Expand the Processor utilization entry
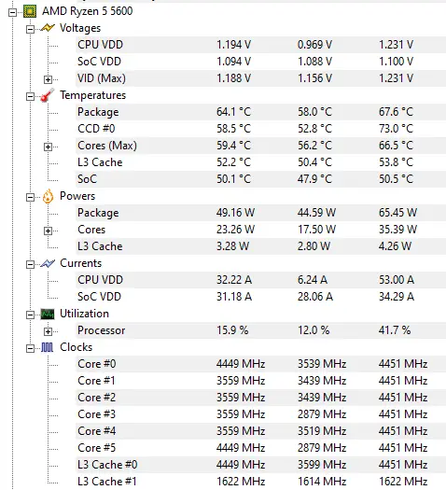446x490 pixels. (48, 331)
